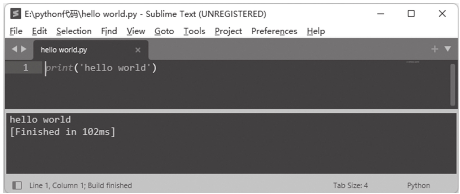Open the Edit menu
The height and width of the screenshot is (194, 460).
click(39, 31)
